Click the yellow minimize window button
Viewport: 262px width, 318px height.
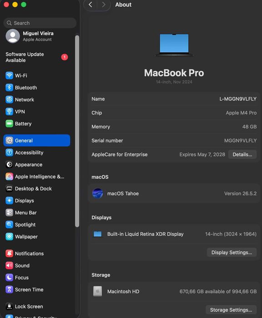[x=15, y=5]
